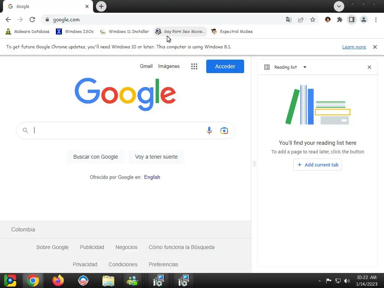
Task: Open the Windows ISOs bookmark
Action: (x=75, y=31)
